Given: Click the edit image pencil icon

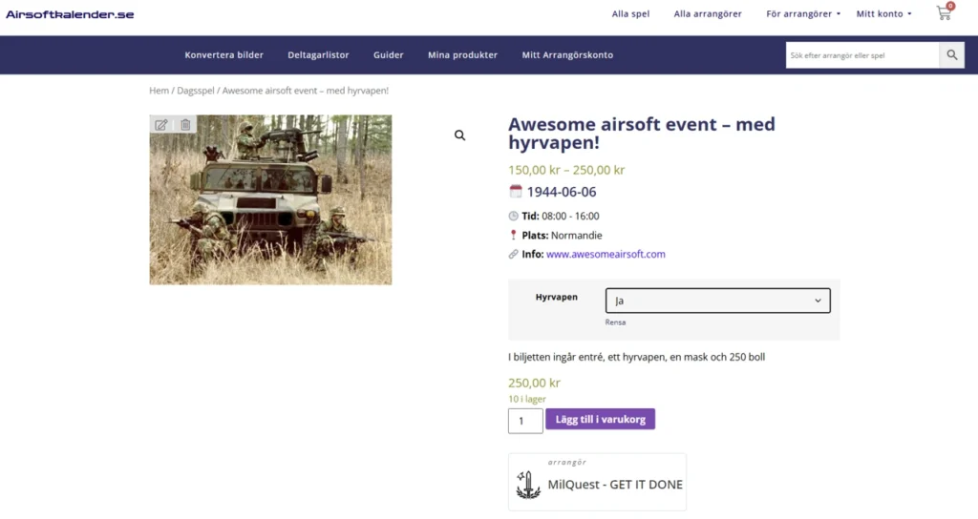Looking at the screenshot, I should [160, 125].
